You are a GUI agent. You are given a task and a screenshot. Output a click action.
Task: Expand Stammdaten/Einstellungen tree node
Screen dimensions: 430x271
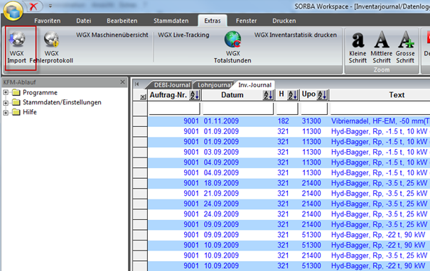pos(6,103)
